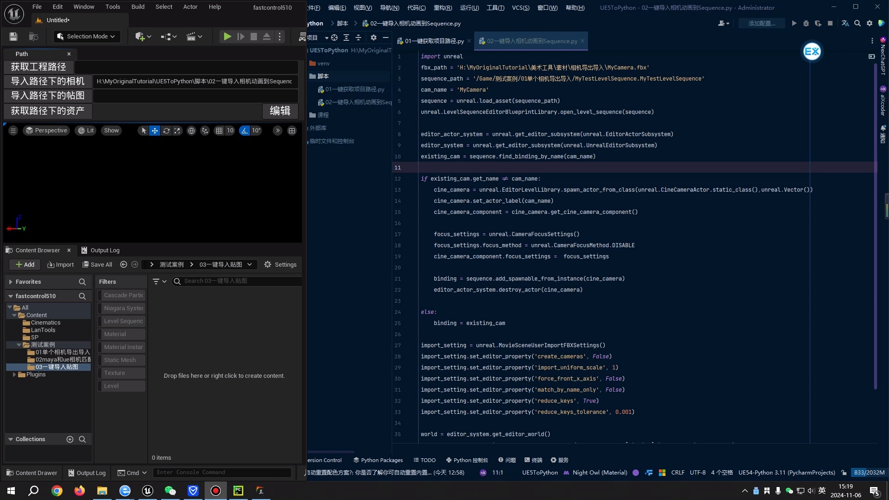889x500 pixels.
Task: Click the 编辑 button
Action: (x=280, y=111)
